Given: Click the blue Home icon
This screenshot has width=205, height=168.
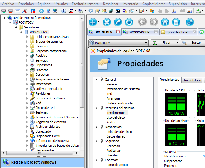Looking at the screenshot, I should [x=165, y=22].
